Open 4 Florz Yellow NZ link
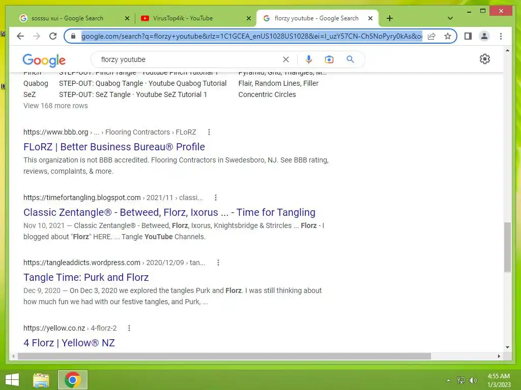 [69, 343]
